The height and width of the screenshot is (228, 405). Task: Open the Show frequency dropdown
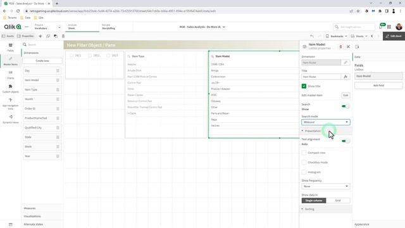tap(326, 186)
